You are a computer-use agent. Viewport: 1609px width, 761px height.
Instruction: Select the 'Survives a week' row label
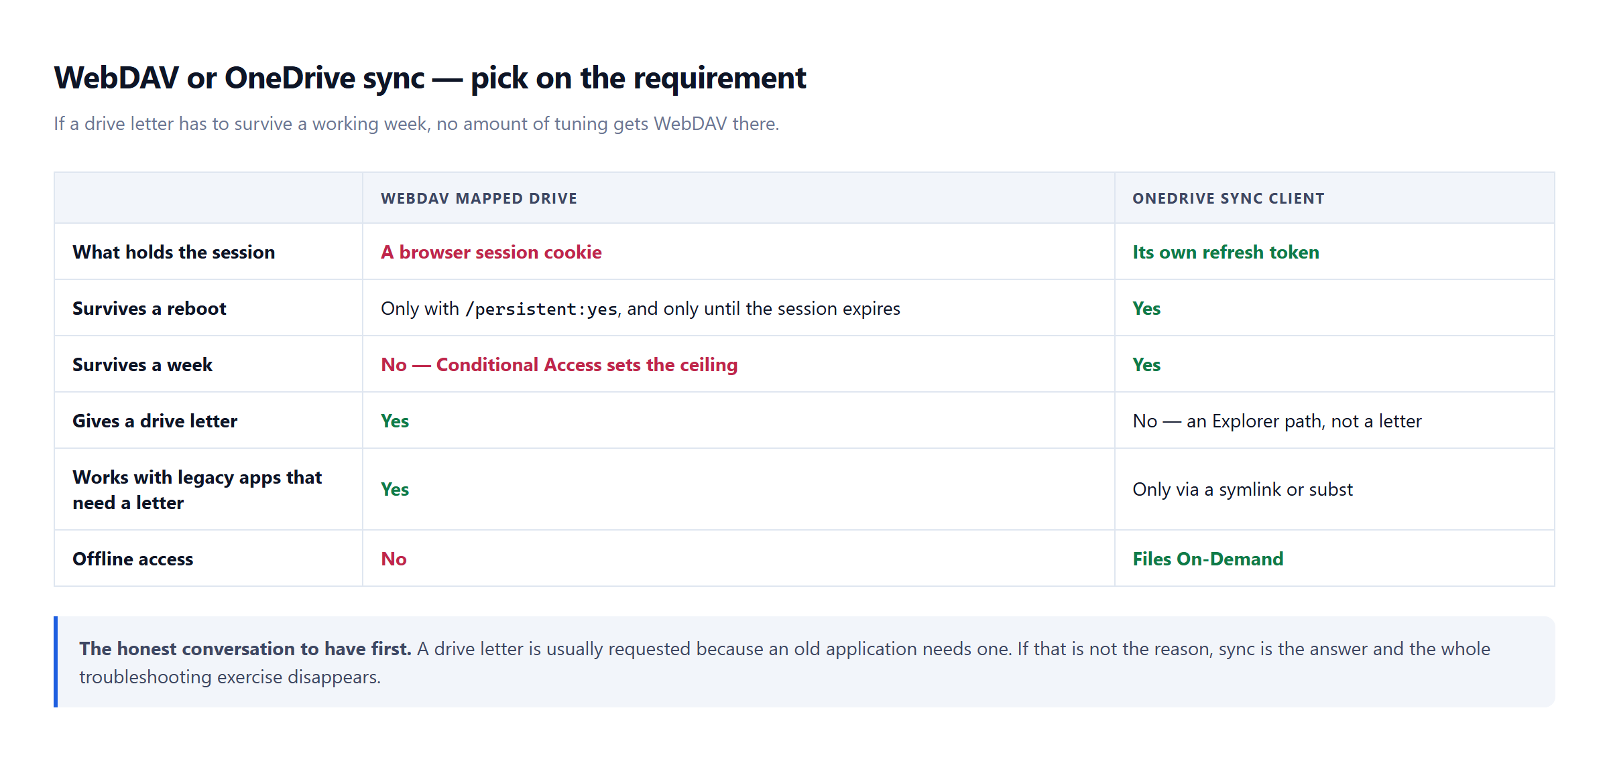(x=142, y=364)
